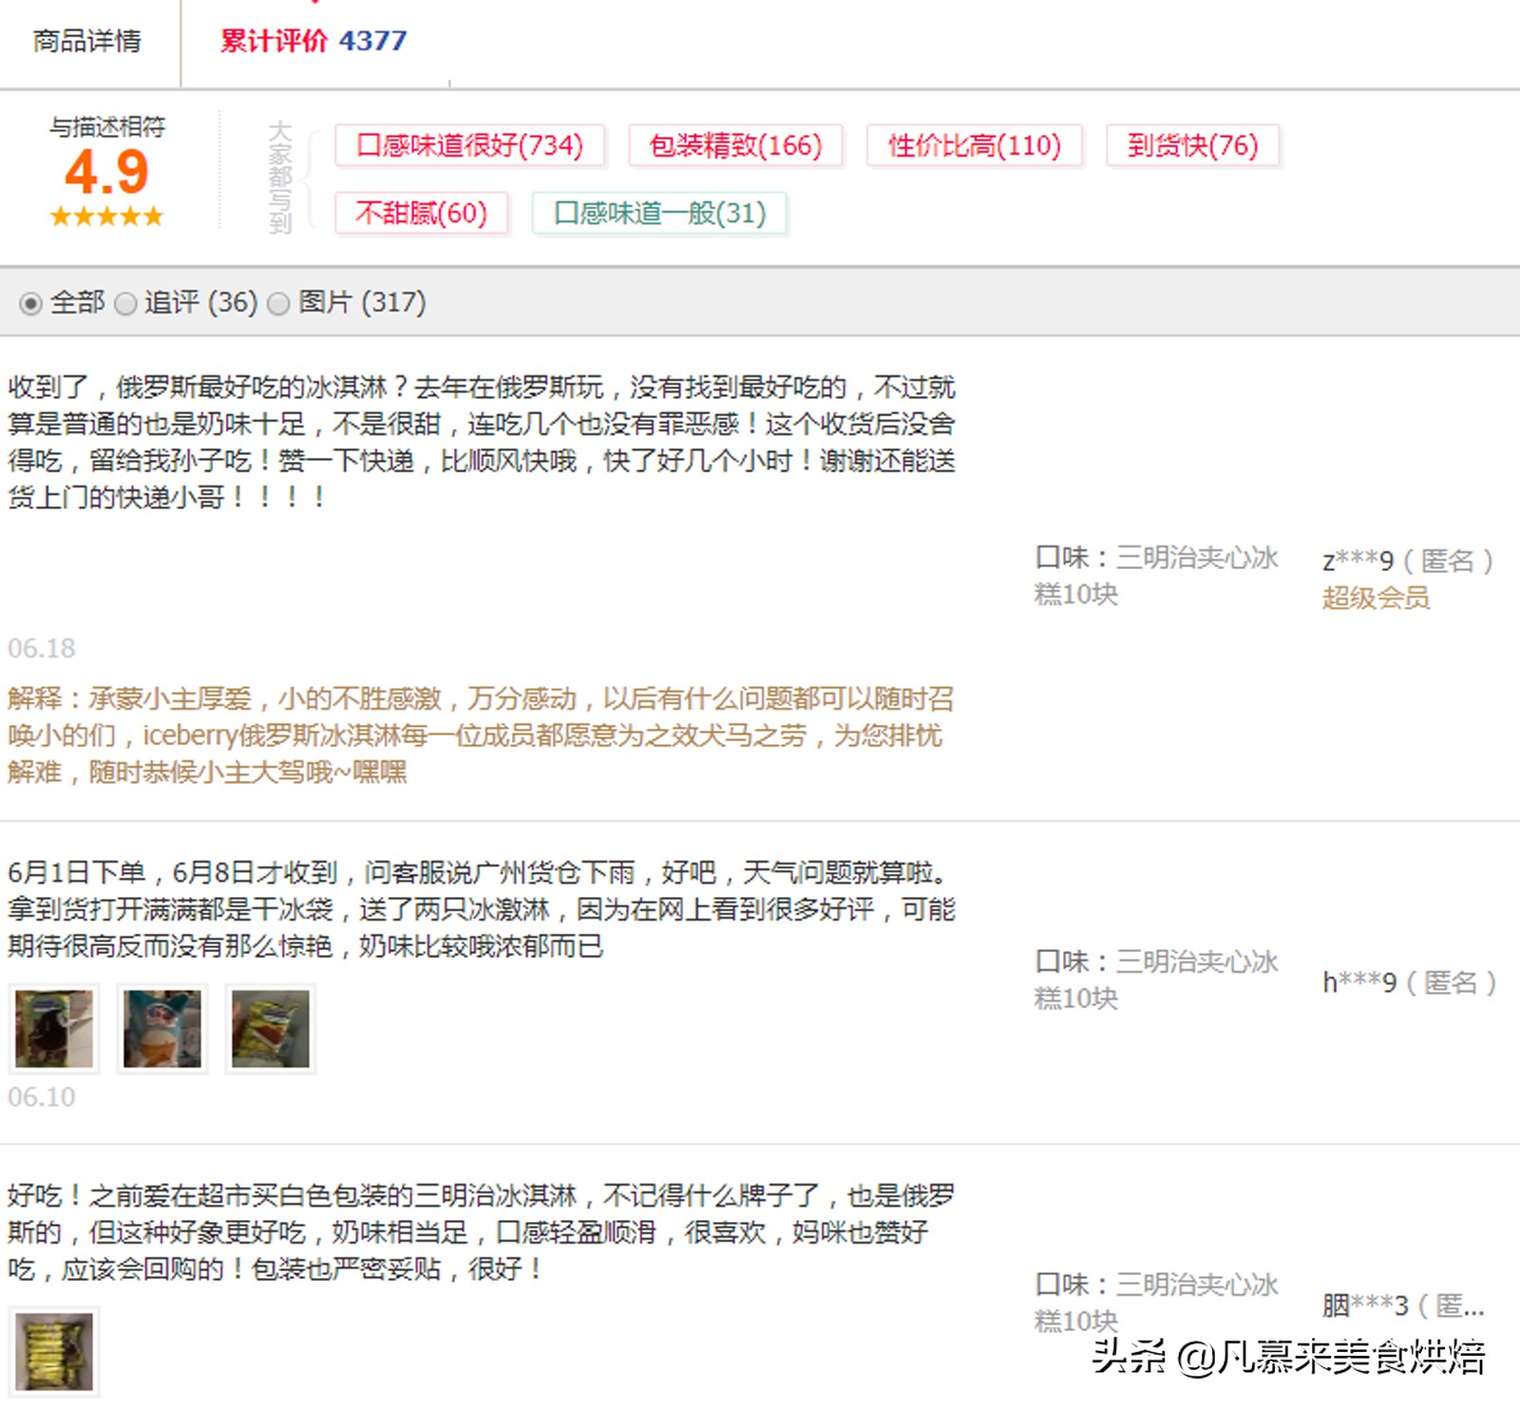The image size is (1520, 1410).
Task: Open the first photo in h***9's review
Action: 54,1029
